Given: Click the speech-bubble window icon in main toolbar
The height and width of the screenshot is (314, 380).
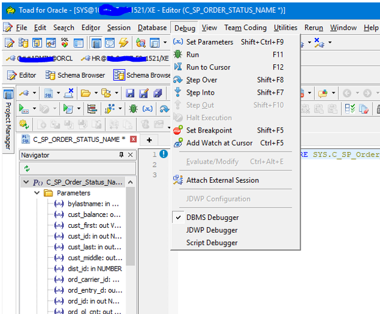Looking at the screenshot, I should (110, 43).
